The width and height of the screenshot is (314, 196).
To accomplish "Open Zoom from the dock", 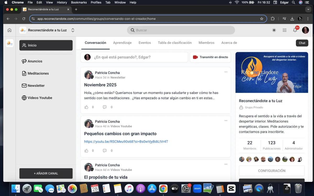I will [197, 188].
